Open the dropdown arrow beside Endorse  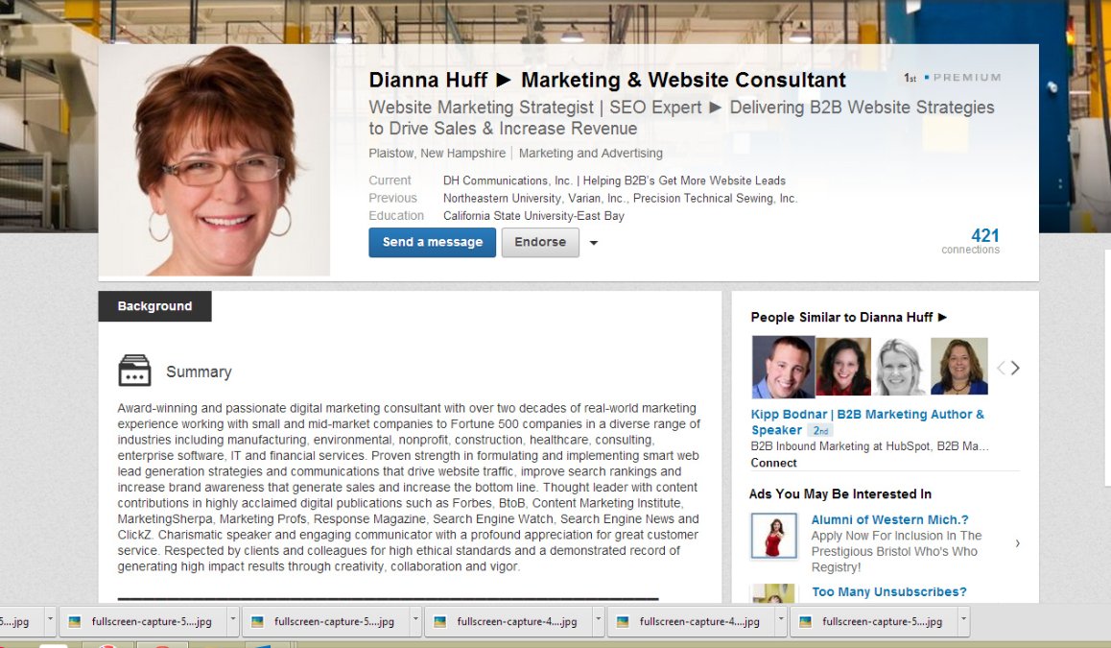[594, 243]
